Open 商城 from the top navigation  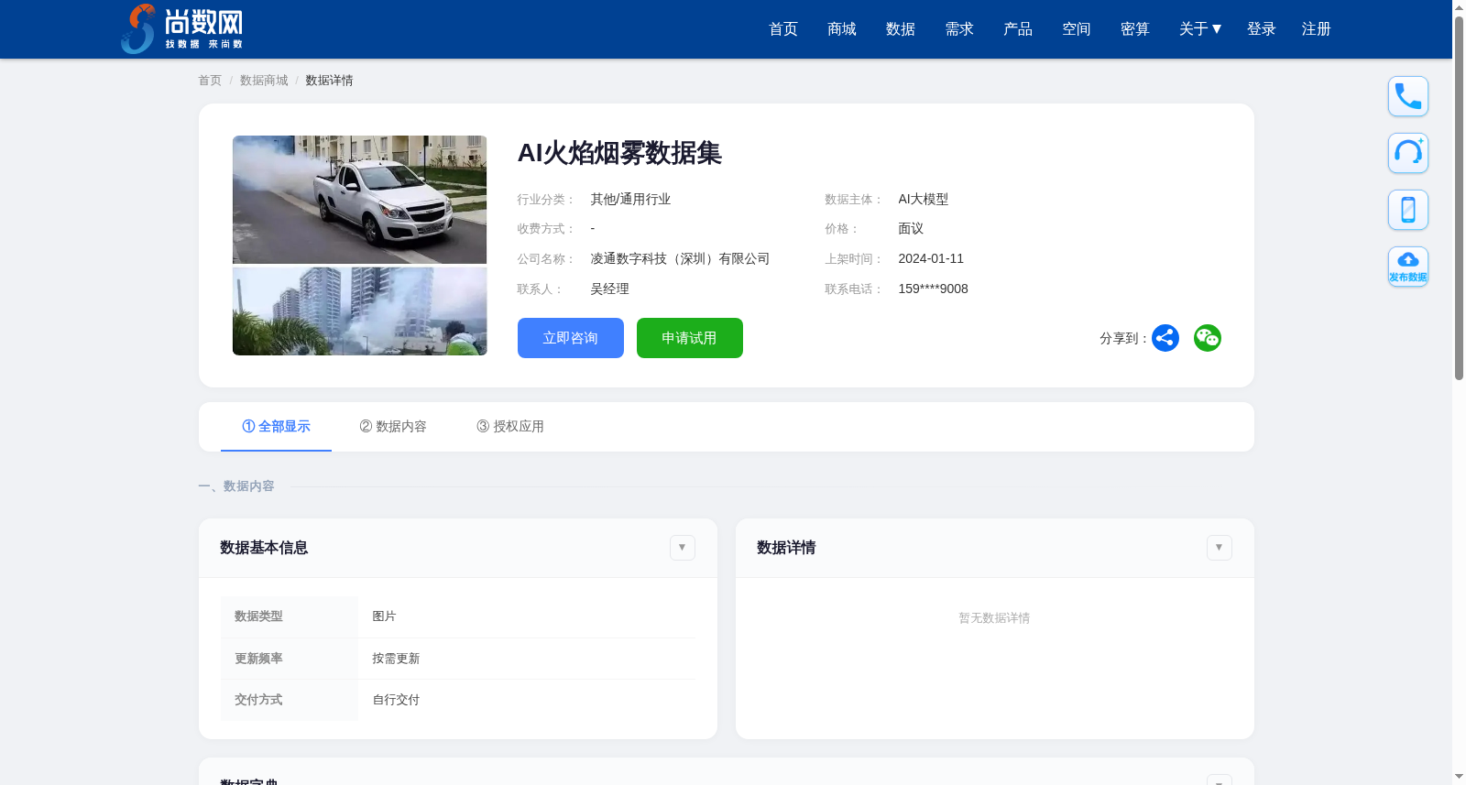coord(842,29)
